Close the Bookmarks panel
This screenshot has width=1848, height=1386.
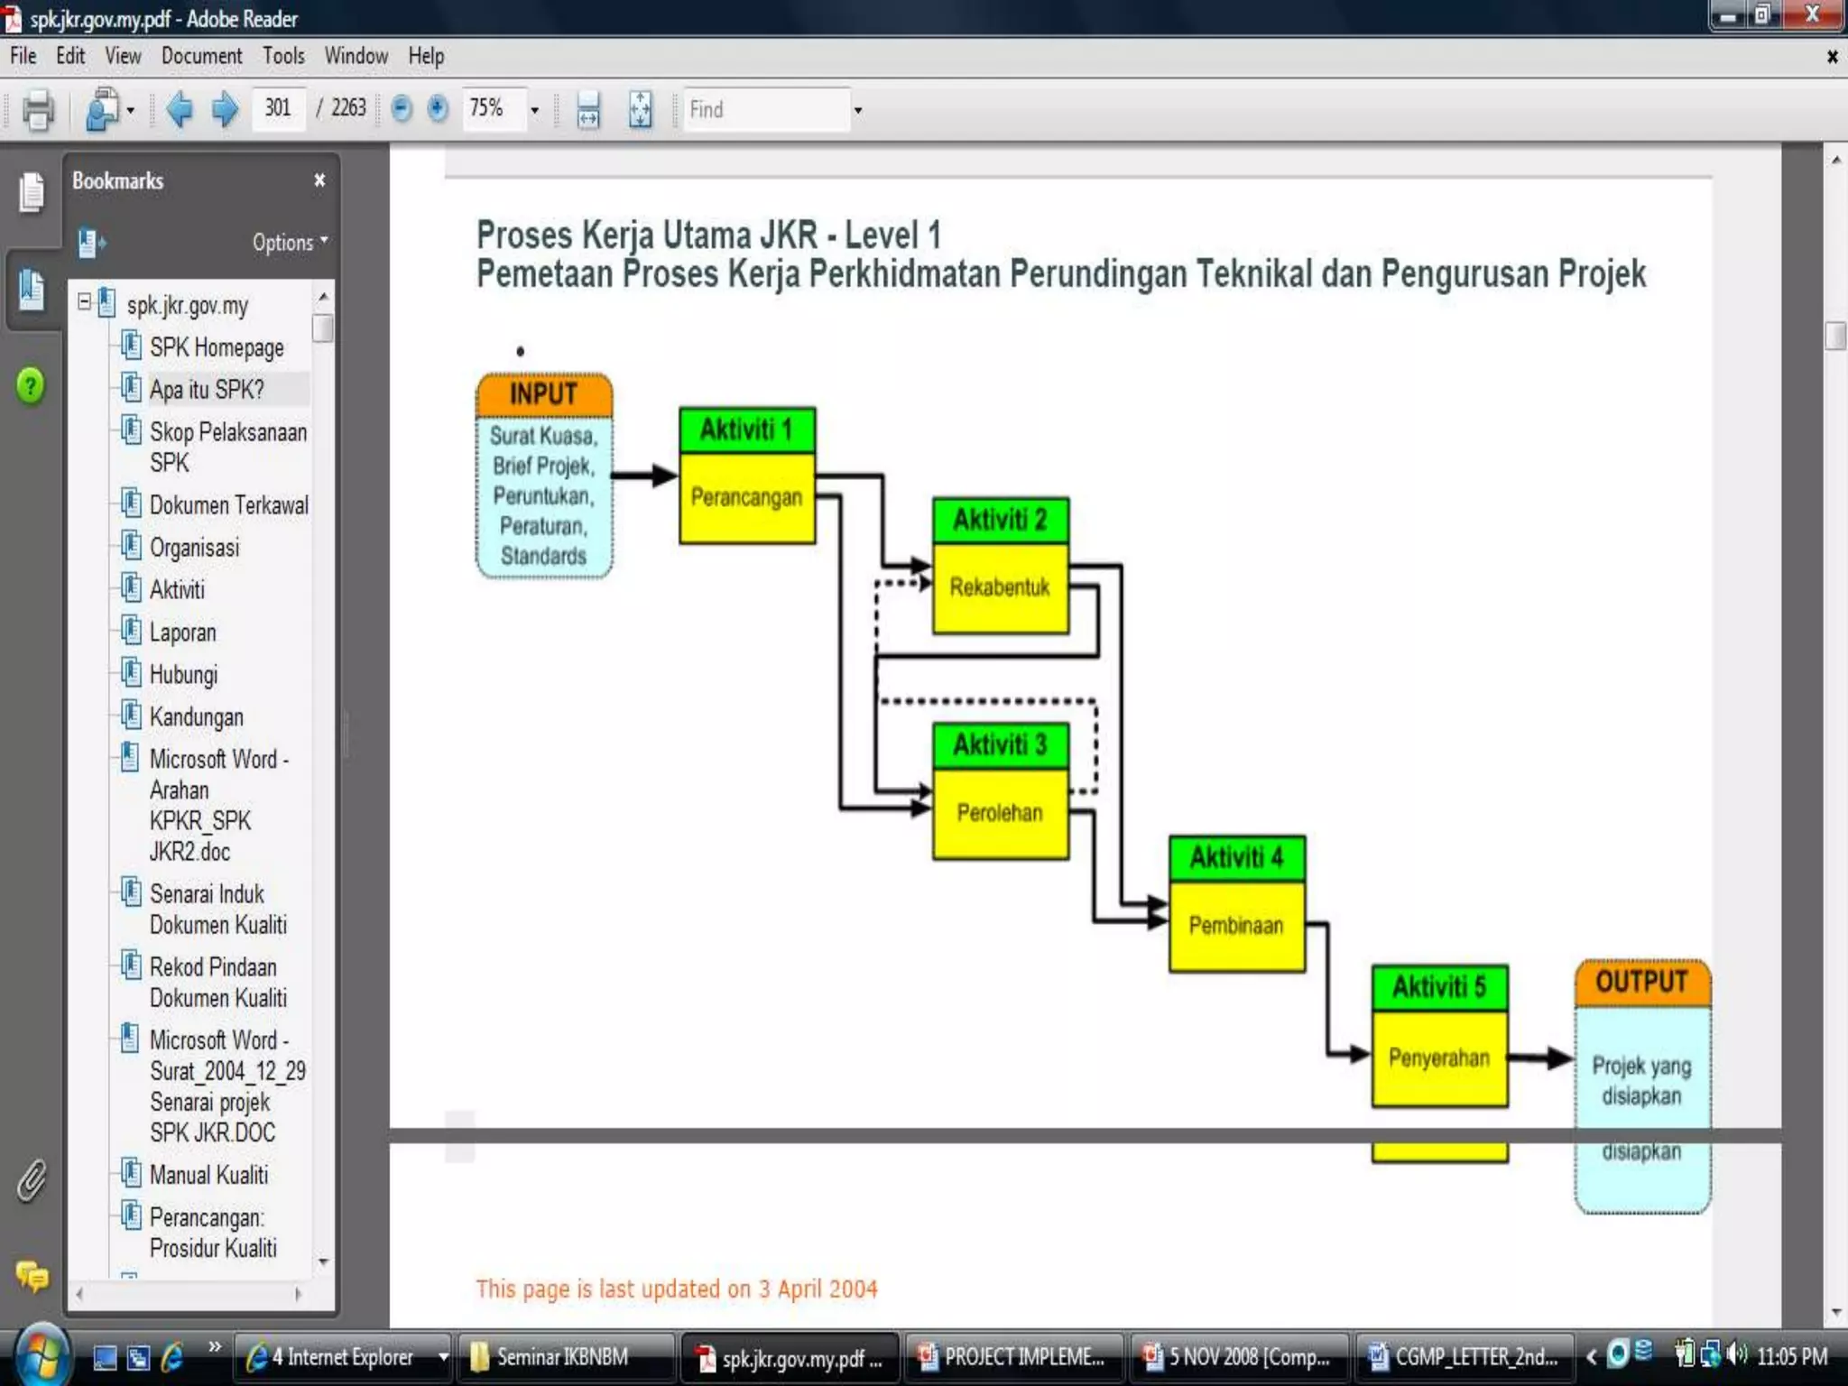(319, 180)
